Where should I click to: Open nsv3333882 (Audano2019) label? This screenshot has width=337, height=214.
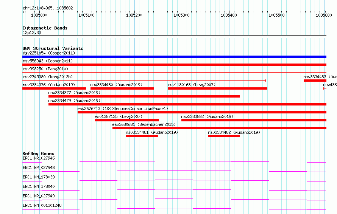(207, 116)
